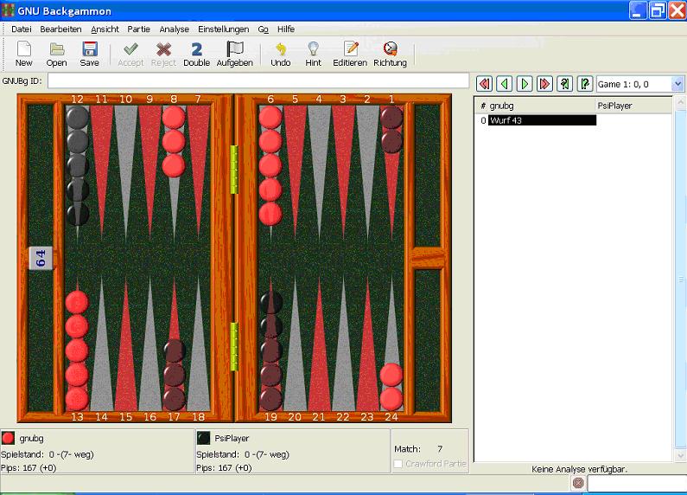Viewport: 687px width, 495px height.
Task: Open the Einstellungen menu
Action: (224, 29)
